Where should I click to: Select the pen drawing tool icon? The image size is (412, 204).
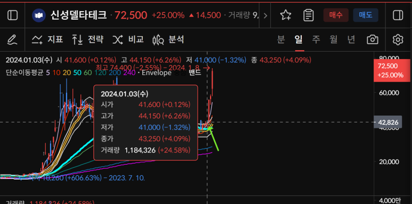12,39
